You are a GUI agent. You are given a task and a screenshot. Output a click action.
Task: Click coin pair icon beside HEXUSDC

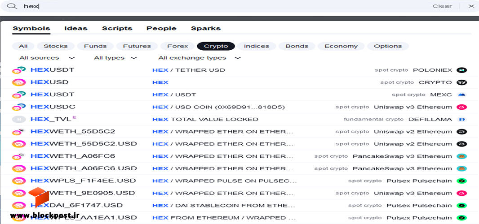(18, 107)
